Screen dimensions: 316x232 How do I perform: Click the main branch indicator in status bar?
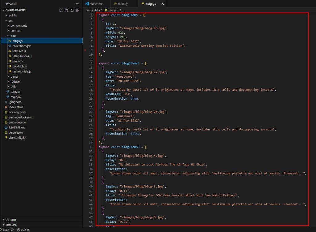coord(4,230)
